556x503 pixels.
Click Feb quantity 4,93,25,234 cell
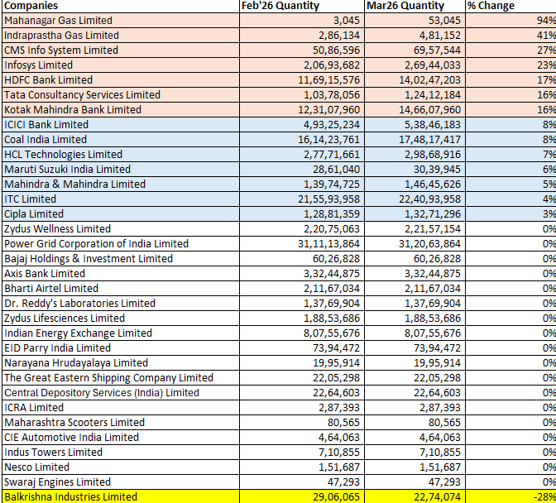click(x=302, y=125)
